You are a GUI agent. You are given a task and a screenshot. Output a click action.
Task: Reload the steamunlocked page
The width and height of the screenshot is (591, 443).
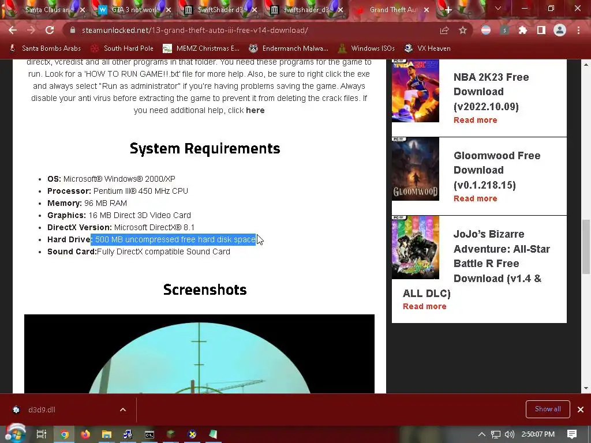click(x=50, y=30)
